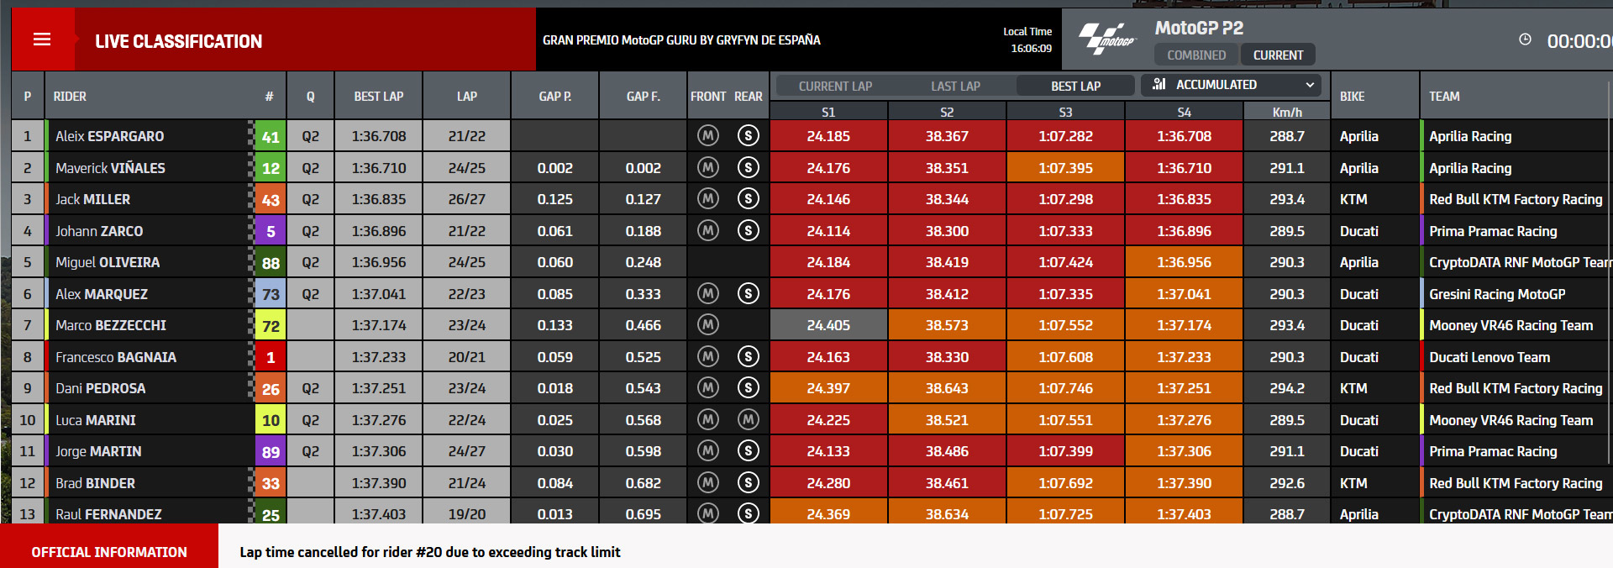Screen dimensions: 1613x568
Task: Click Marco Bezzecchi's front tyre icon
Action: 708,324
